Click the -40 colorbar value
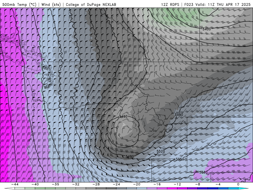Viewport: 253px width, 190px height. tap(35, 184)
